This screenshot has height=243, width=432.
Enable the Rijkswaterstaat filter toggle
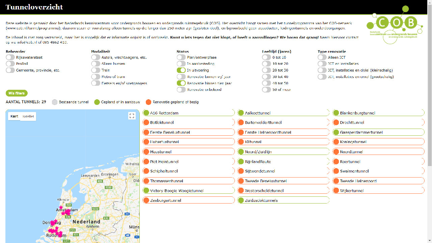click(x=10, y=57)
